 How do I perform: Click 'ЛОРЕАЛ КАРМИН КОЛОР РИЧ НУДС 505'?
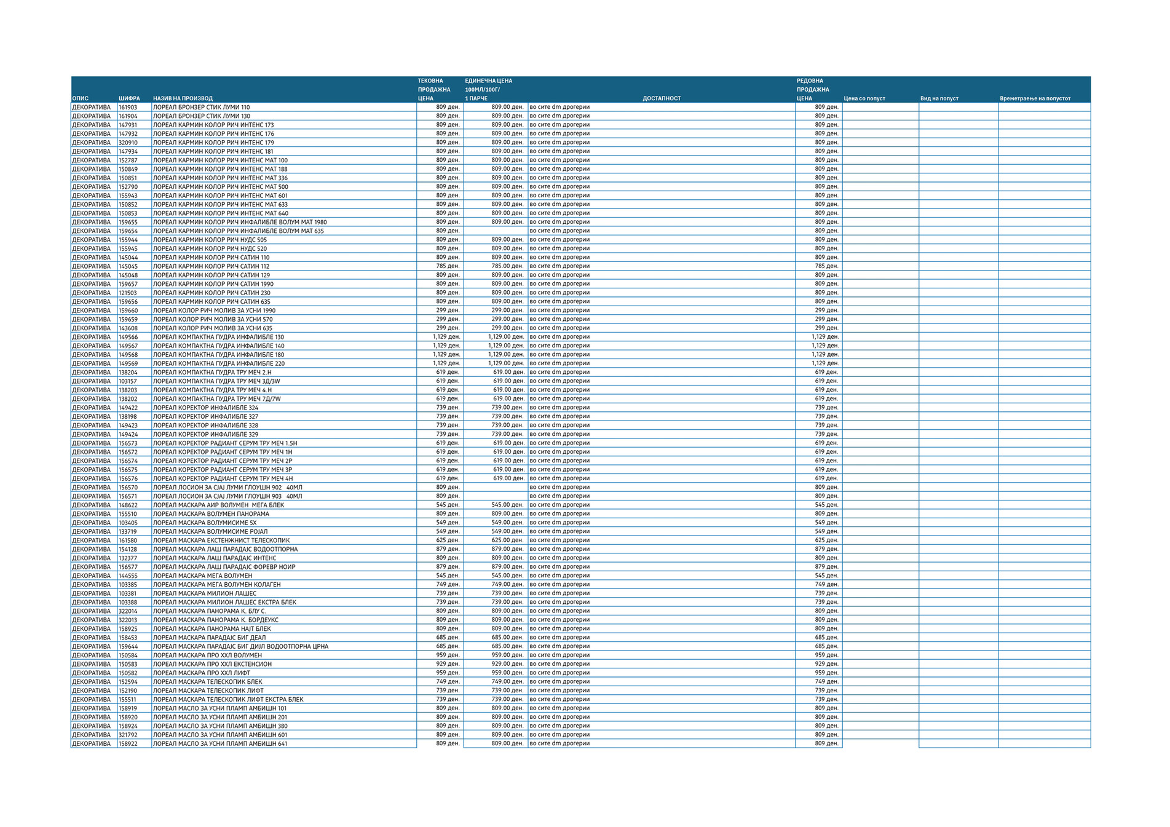point(210,240)
